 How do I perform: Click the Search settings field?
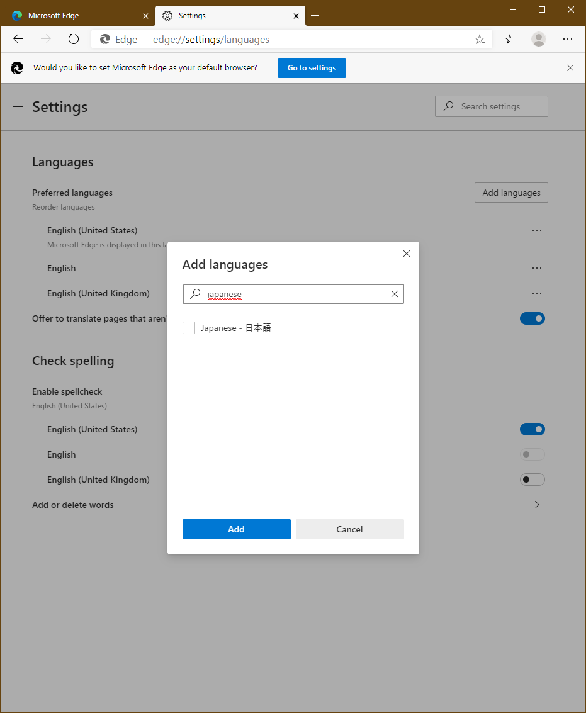coord(492,106)
